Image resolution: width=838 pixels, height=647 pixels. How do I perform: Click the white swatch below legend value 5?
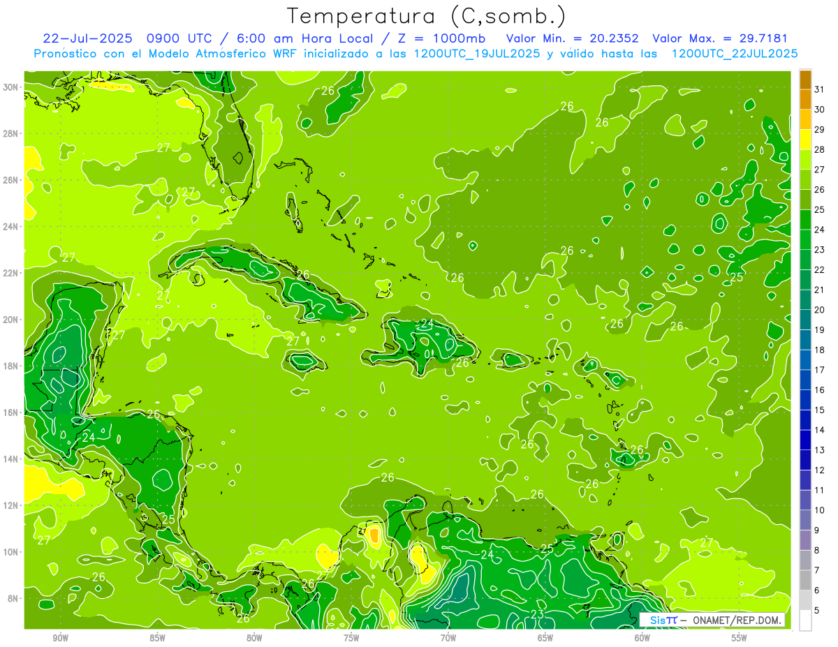point(805,620)
